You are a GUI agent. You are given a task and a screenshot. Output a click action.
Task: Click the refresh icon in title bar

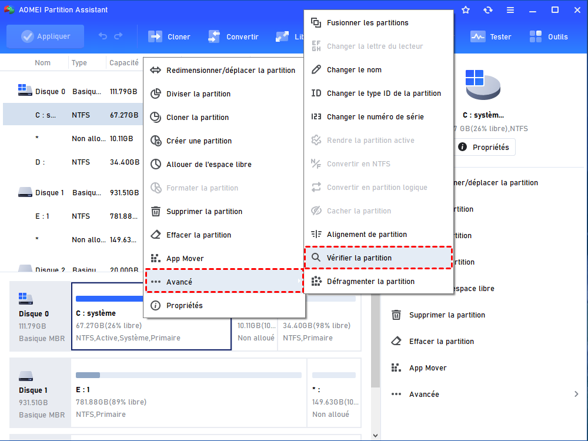(488, 10)
